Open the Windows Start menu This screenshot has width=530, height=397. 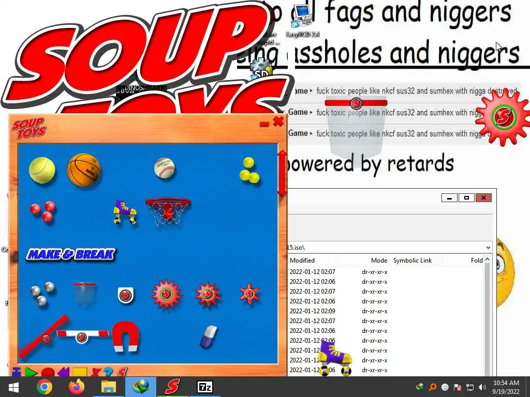pos(13,387)
